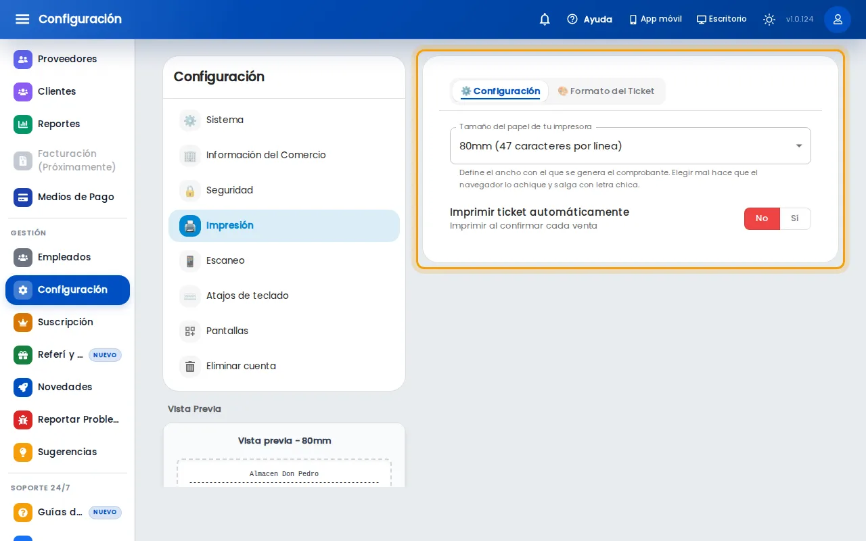Click the Eliminar cuenta trash icon
The height and width of the screenshot is (541, 866).
click(x=190, y=366)
